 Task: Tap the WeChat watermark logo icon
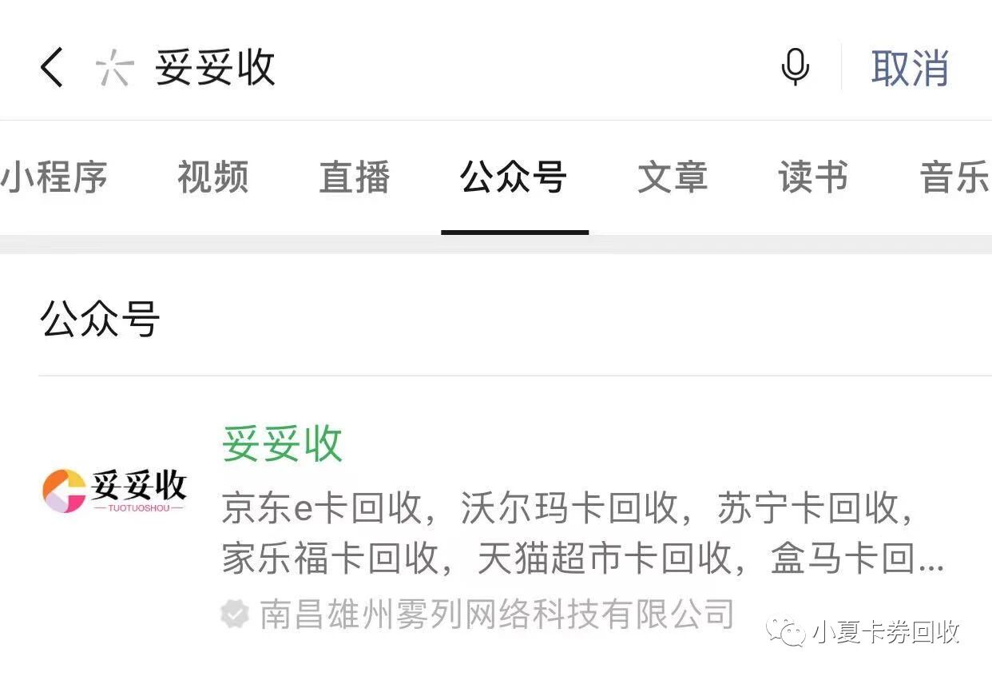[786, 633]
